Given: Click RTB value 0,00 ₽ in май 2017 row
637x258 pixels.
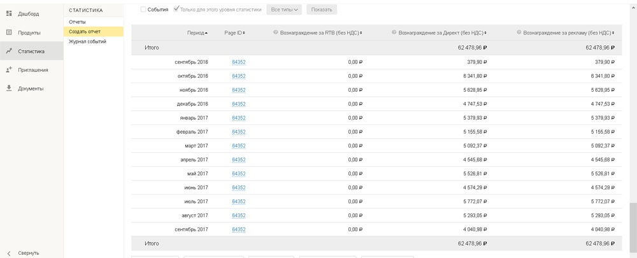Looking at the screenshot, I should tap(355, 173).
